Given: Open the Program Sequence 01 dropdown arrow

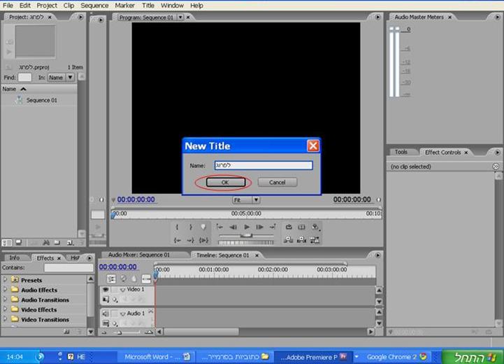Looking at the screenshot, I should pos(180,17).
